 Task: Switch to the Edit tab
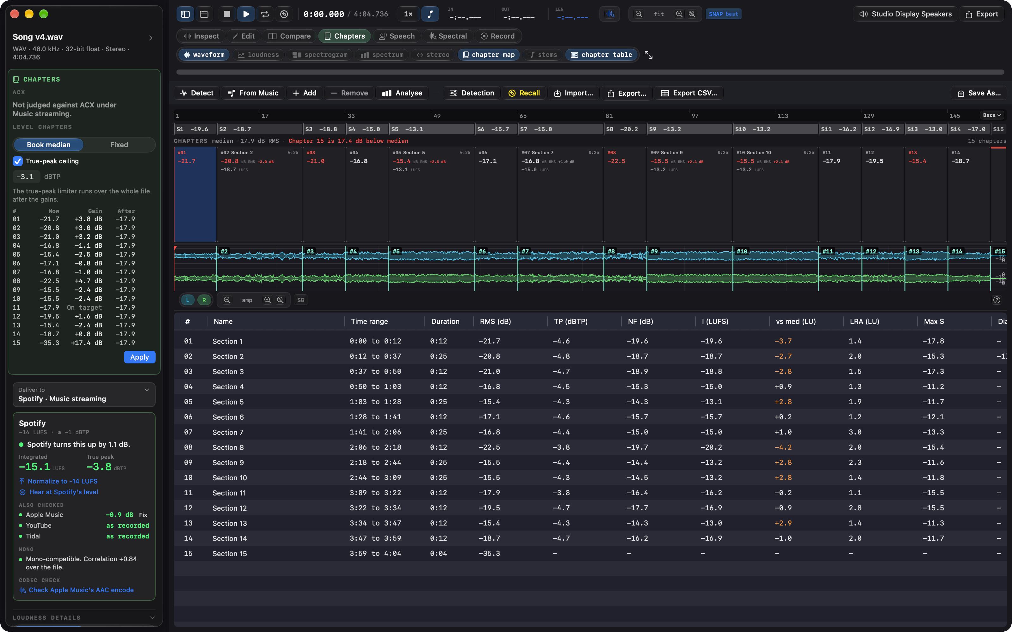244,36
